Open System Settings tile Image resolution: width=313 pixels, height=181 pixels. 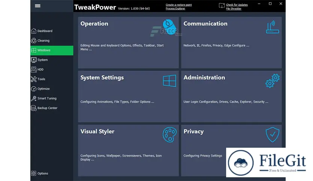point(128,96)
